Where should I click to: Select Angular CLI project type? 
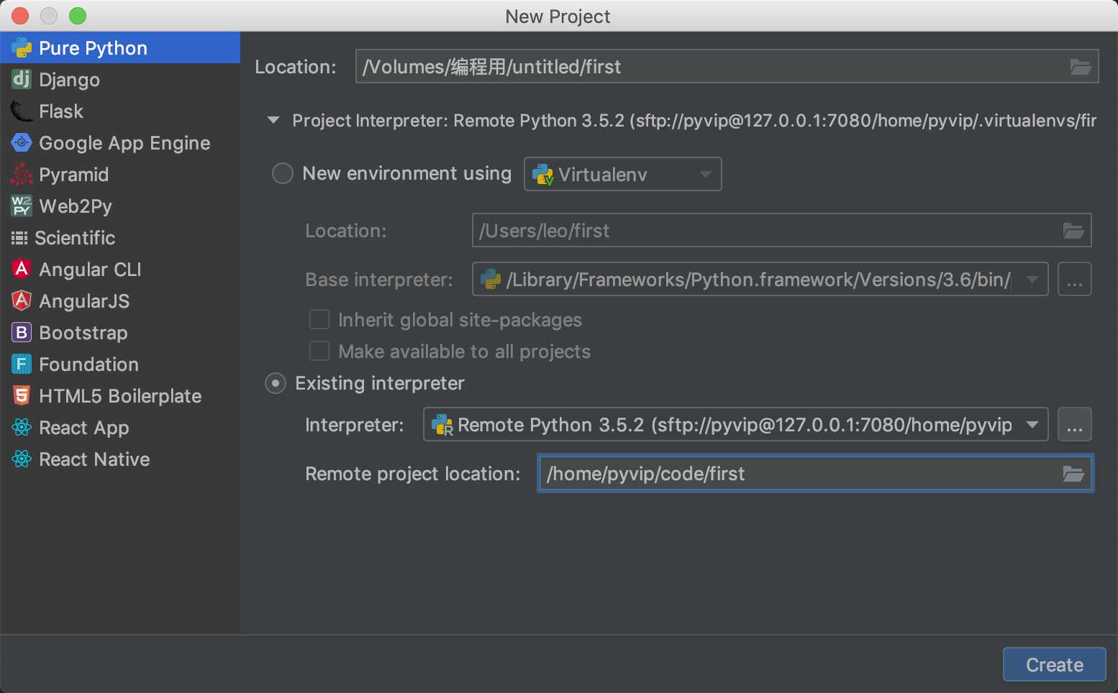click(120, 270)
